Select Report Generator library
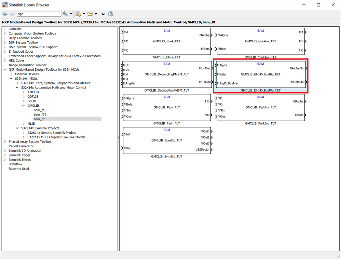The height and width of the screenshot is (259, 341). (x=21, y=146)
